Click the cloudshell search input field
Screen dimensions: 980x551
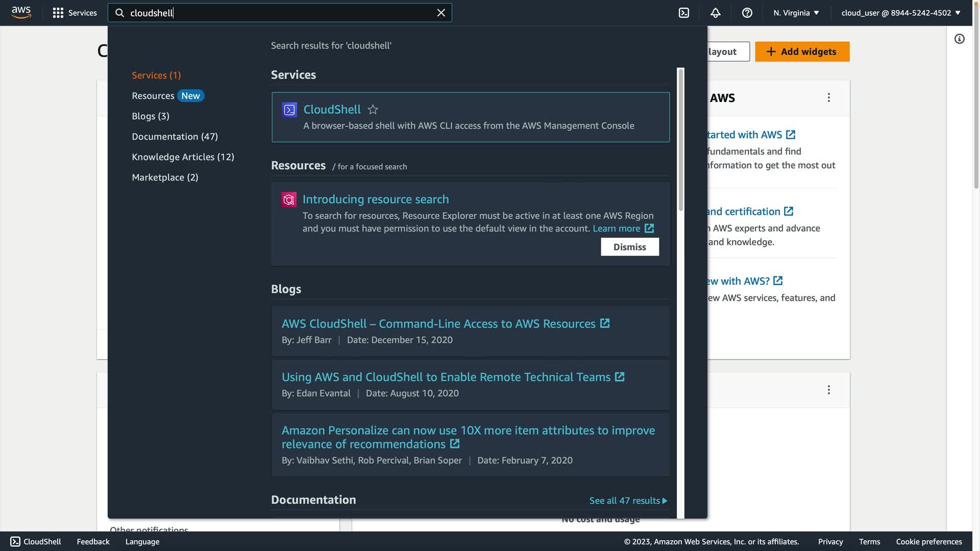tap(276, 13)
